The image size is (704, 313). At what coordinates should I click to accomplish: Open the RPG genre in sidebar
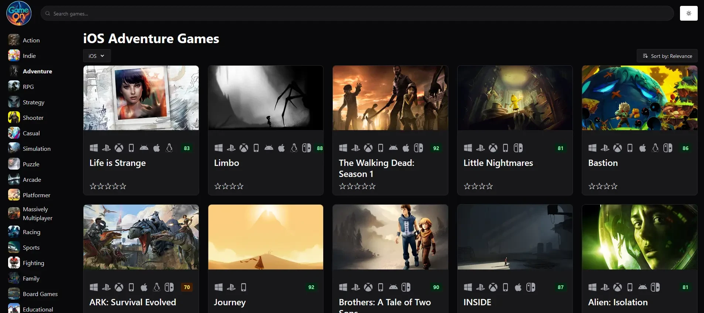pyautogui.click(x=28, y=87)
